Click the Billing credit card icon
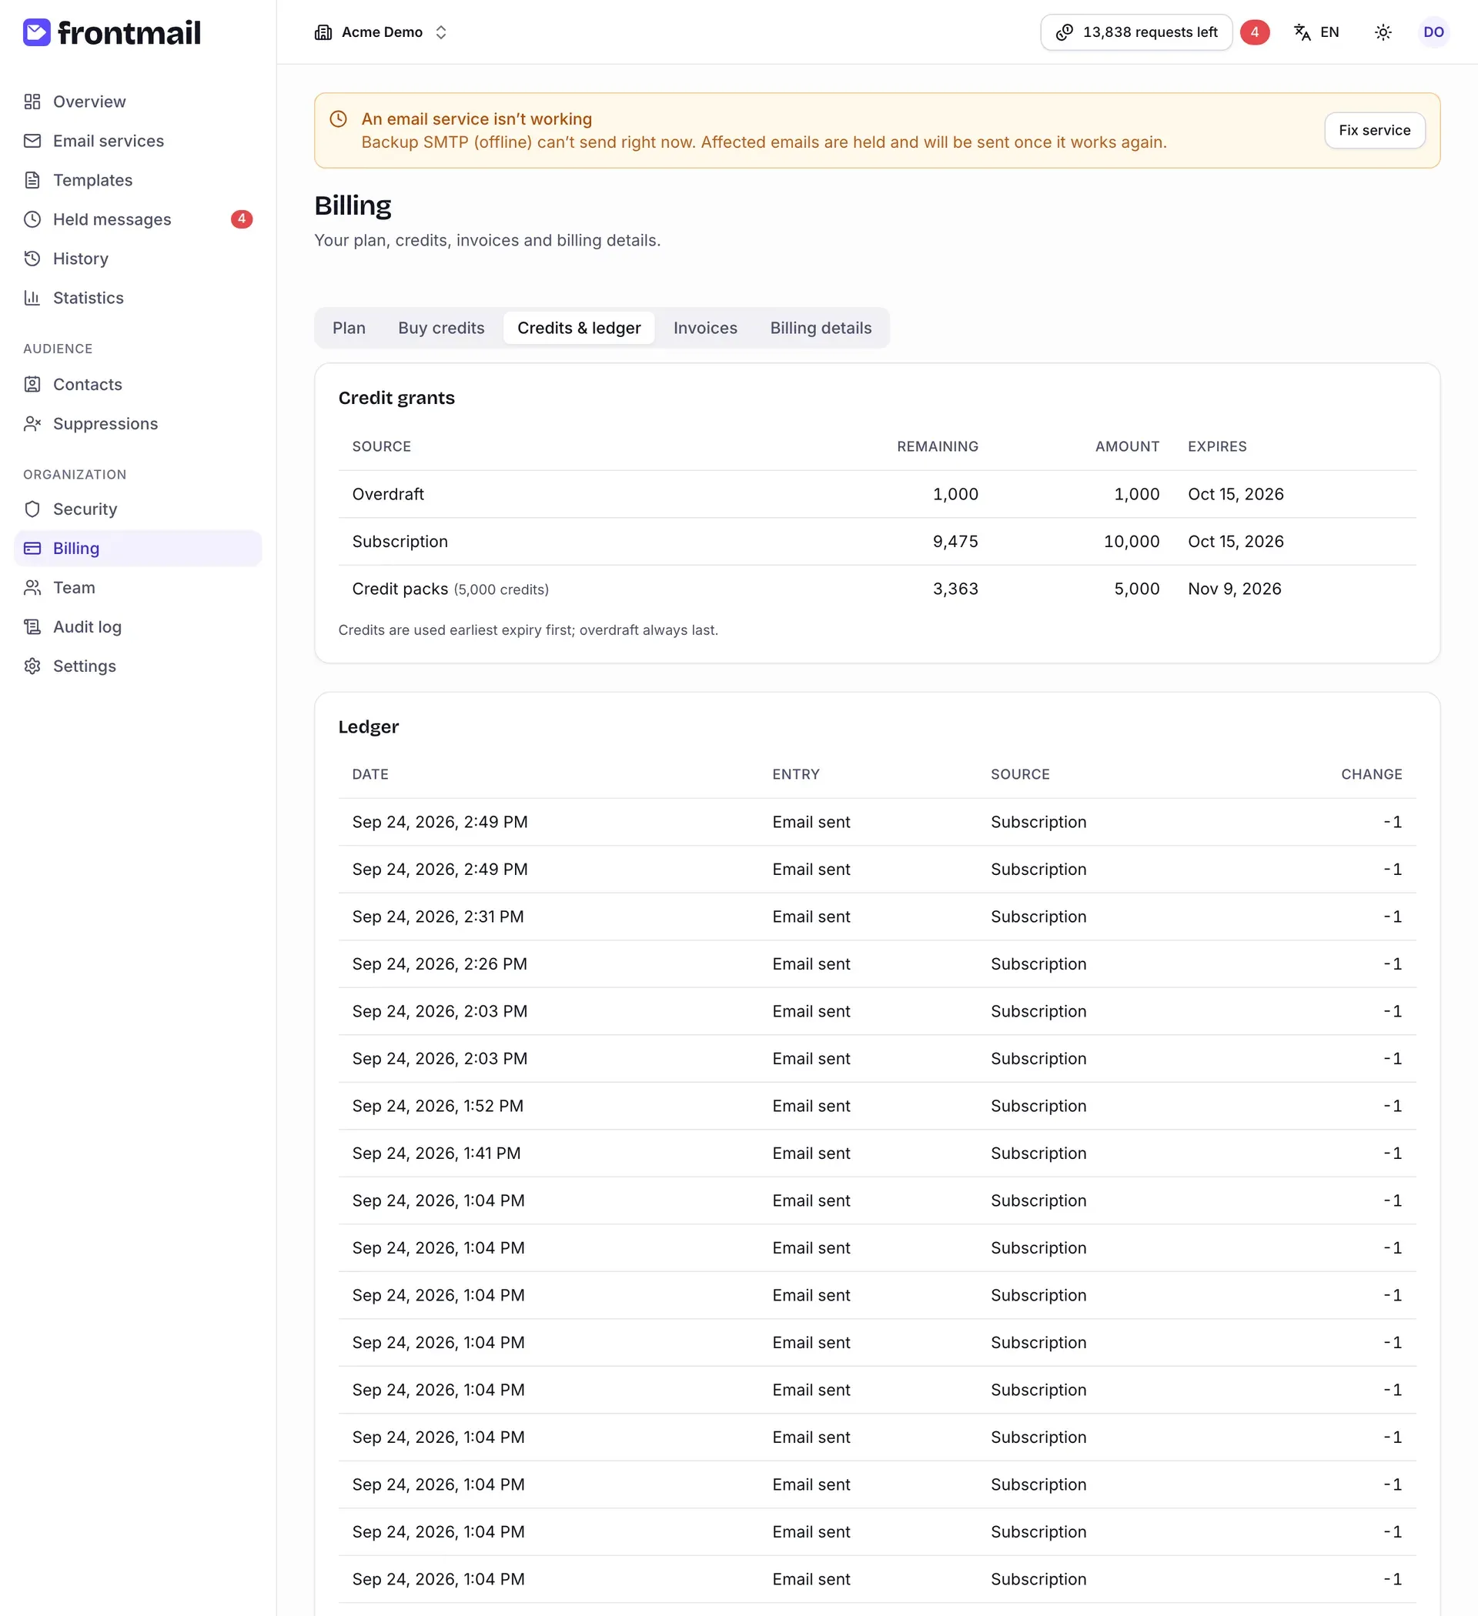This screenshot has height=1616, width=1478. tap(32, 549)
